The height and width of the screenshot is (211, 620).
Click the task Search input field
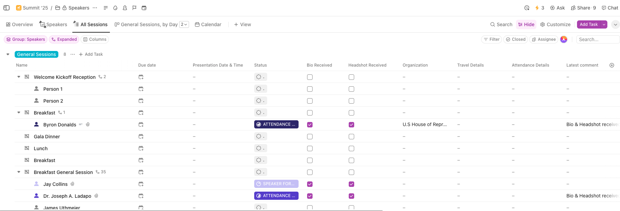pyautogui.click(x=597, y=39)
